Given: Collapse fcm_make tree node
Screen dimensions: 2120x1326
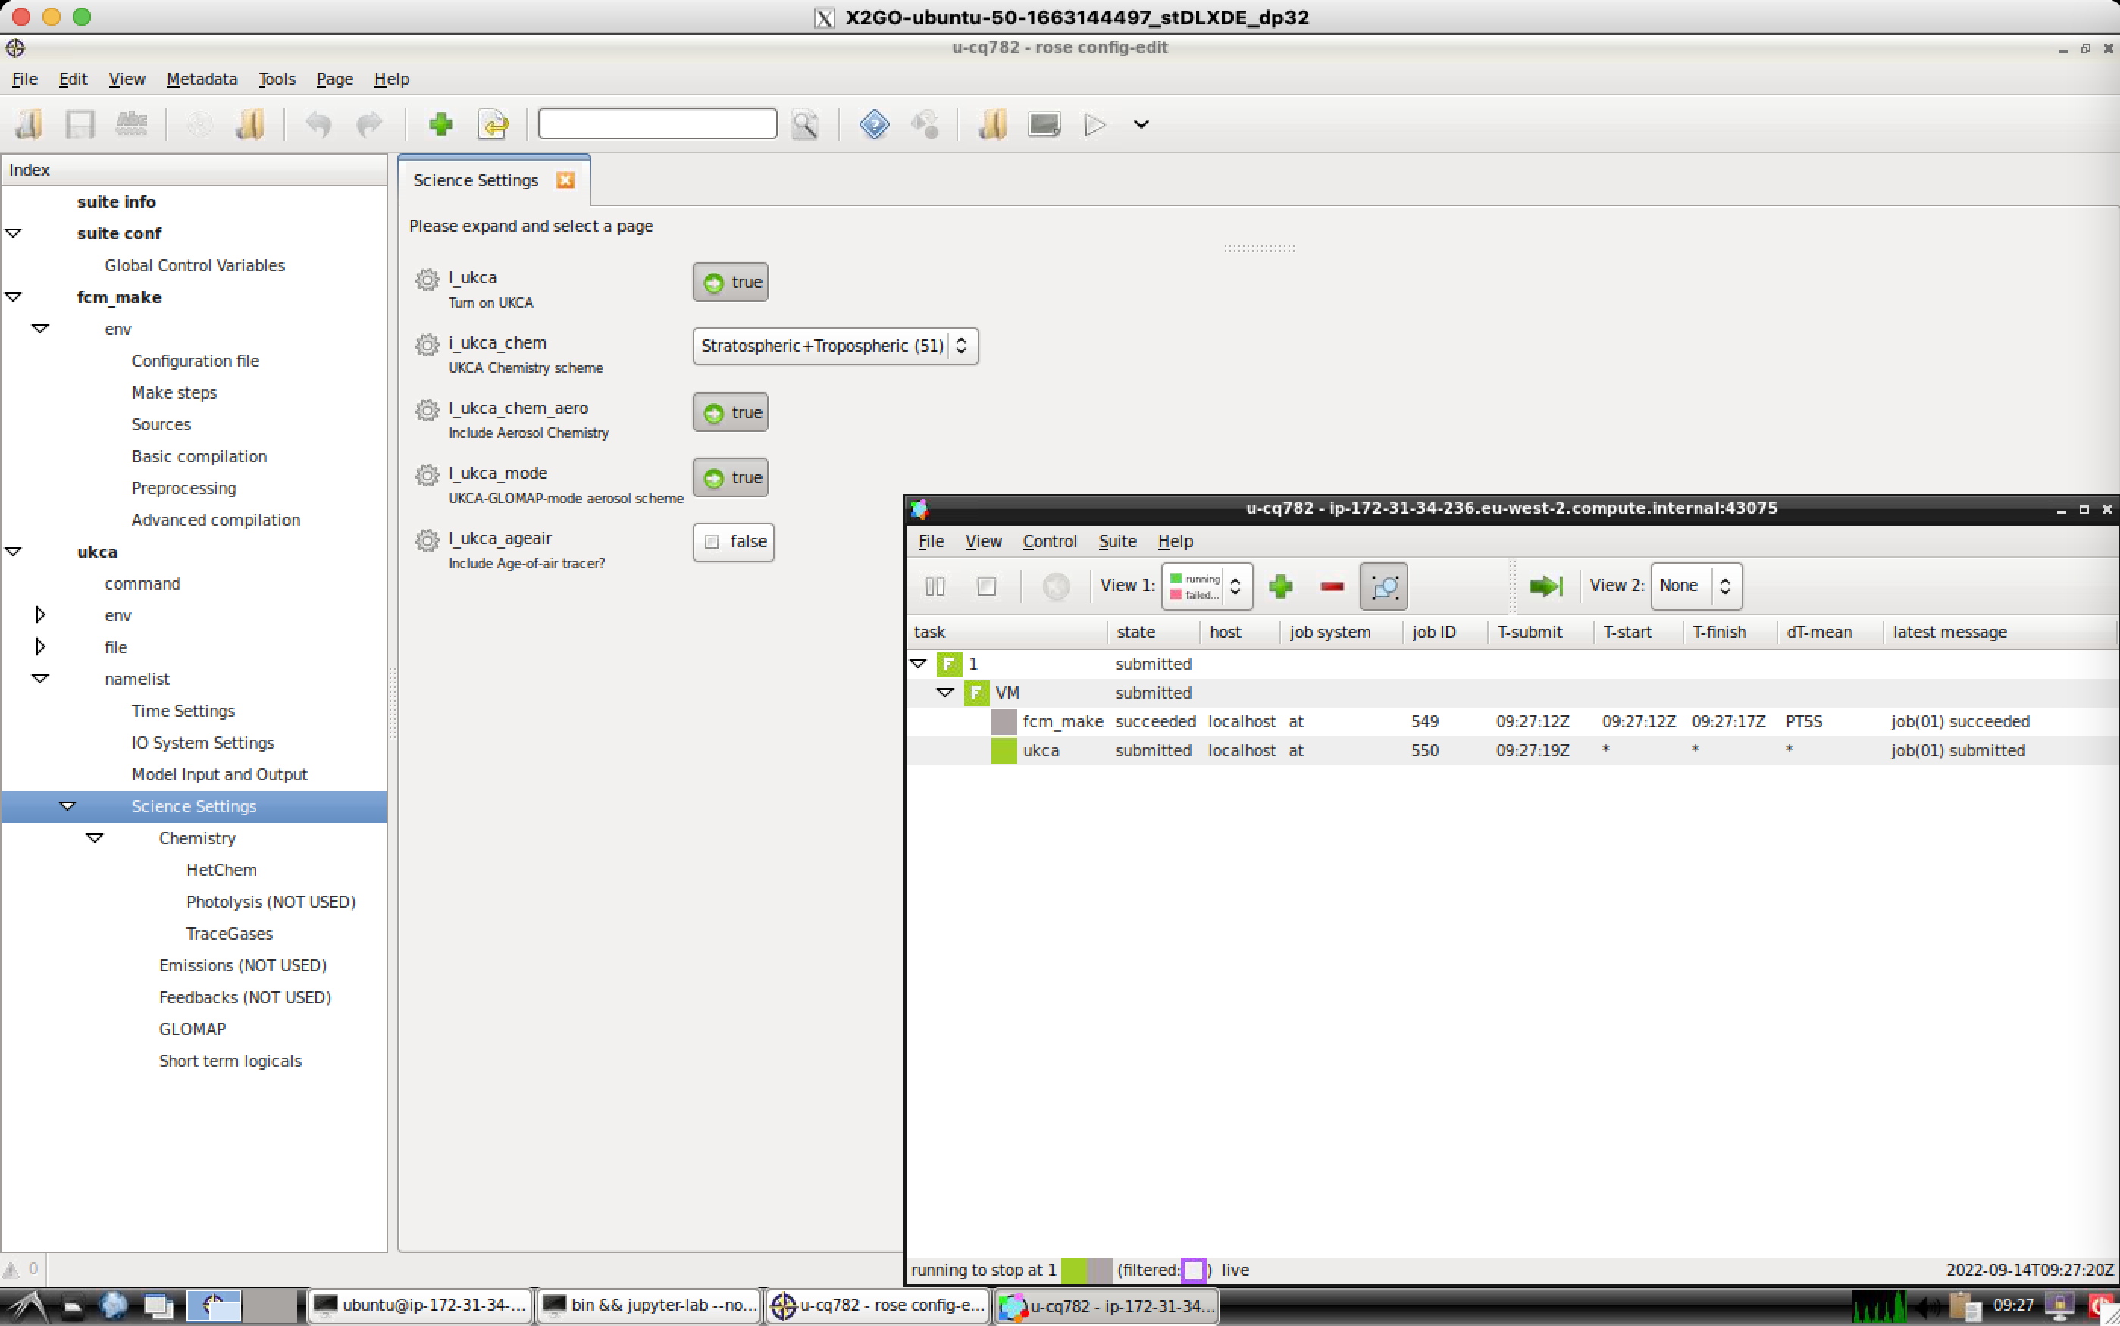Looking at the screenshot, I should coord(13,297).
